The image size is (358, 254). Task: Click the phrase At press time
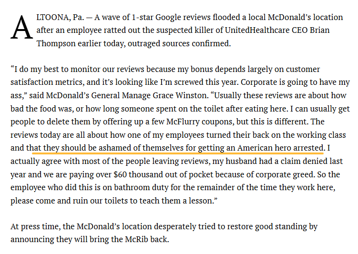pos(35,227)
